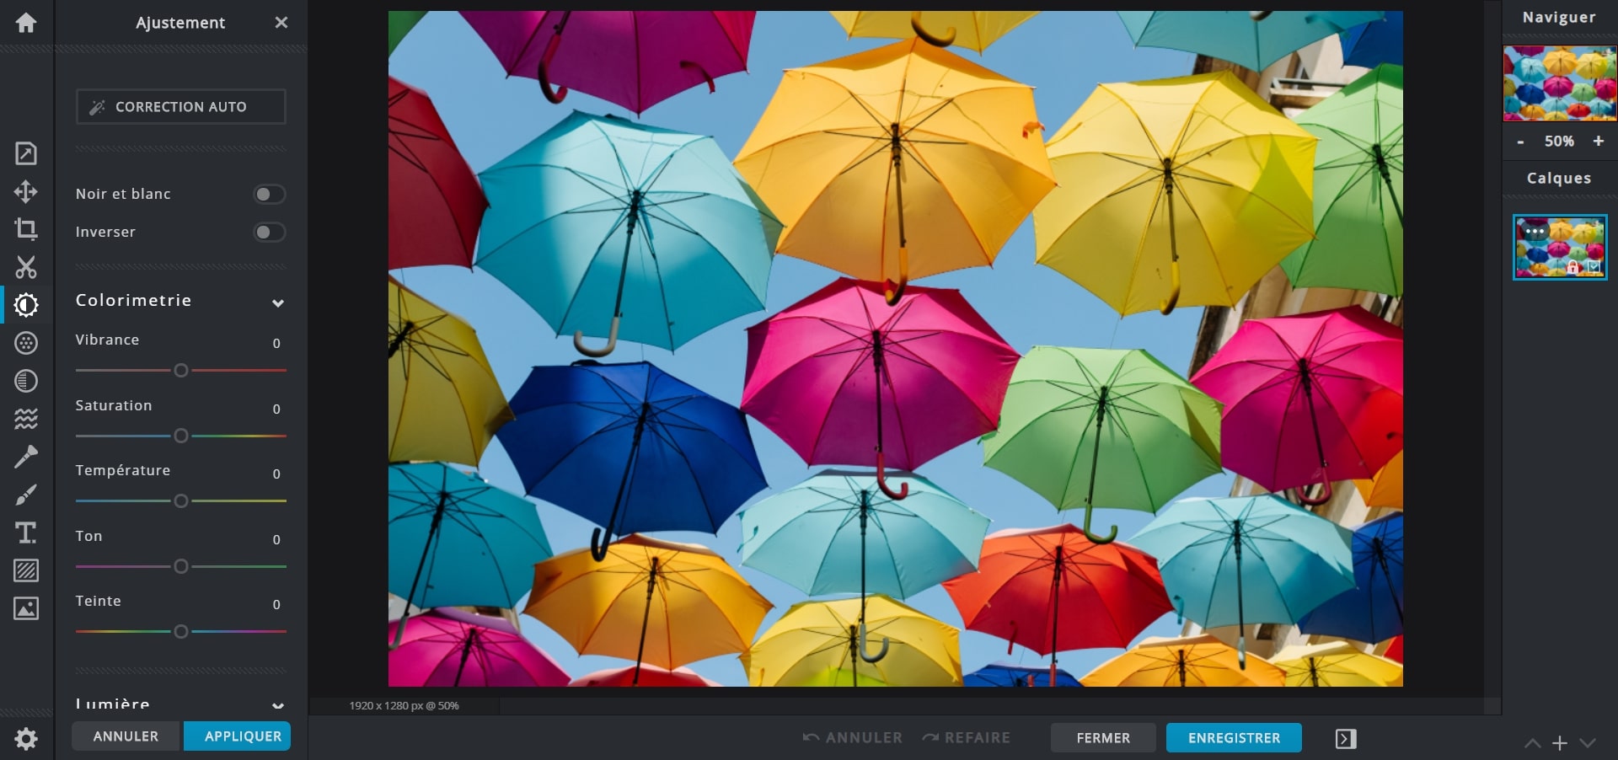This screenshot has width=1618, height=760.
Task: Click the Naviguer panel heading
Action: coord(1559,18)
